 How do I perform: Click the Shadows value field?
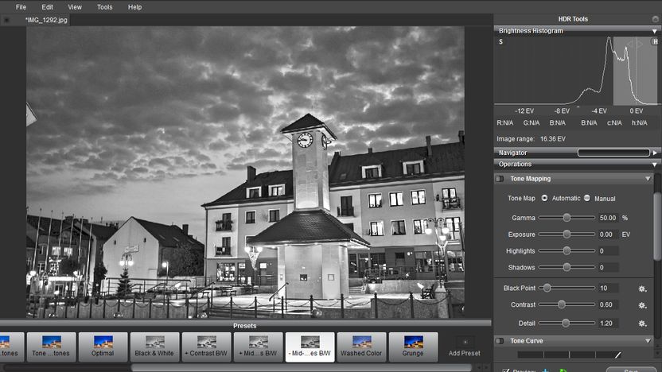click(608, 267)
